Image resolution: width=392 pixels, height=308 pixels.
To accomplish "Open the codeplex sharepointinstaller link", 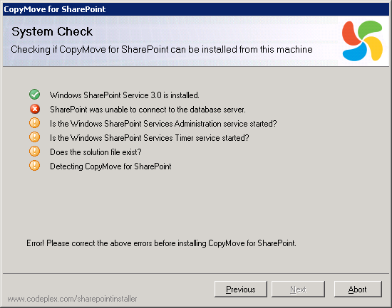I will point(72,299).
